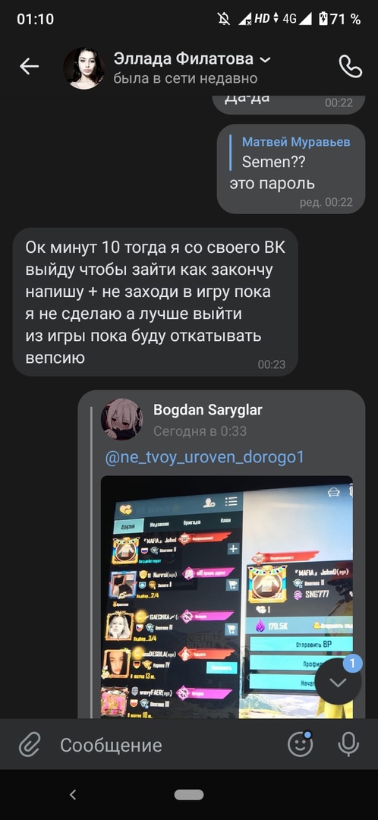This screenshot has width=378, height=820.
Task: Open the emoji and sticker picker
Action: (x=301, y=743)
